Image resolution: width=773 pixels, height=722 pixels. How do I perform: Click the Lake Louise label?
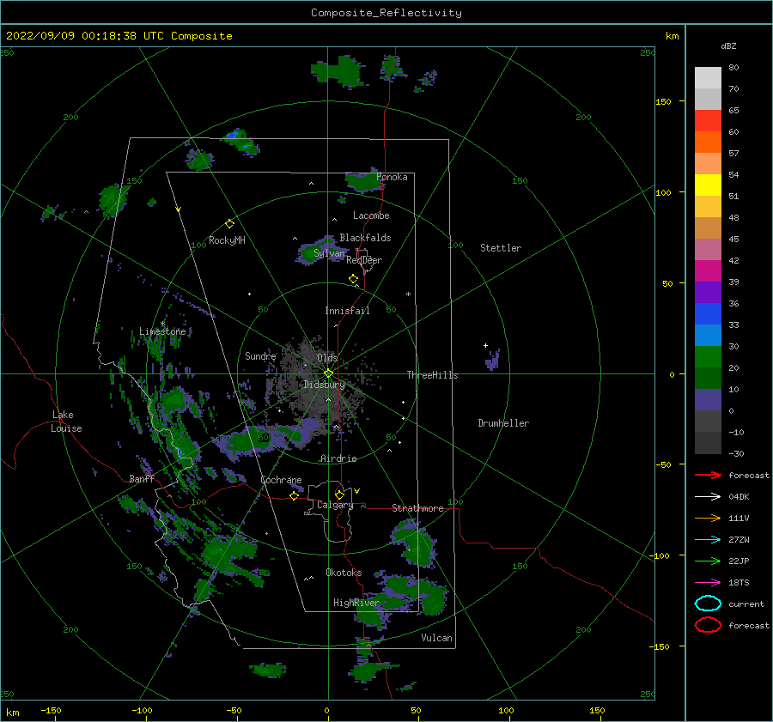[67, 422]
